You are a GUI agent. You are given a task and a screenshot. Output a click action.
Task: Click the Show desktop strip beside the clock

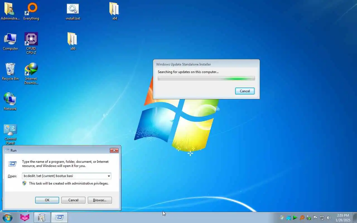[355, 218]
